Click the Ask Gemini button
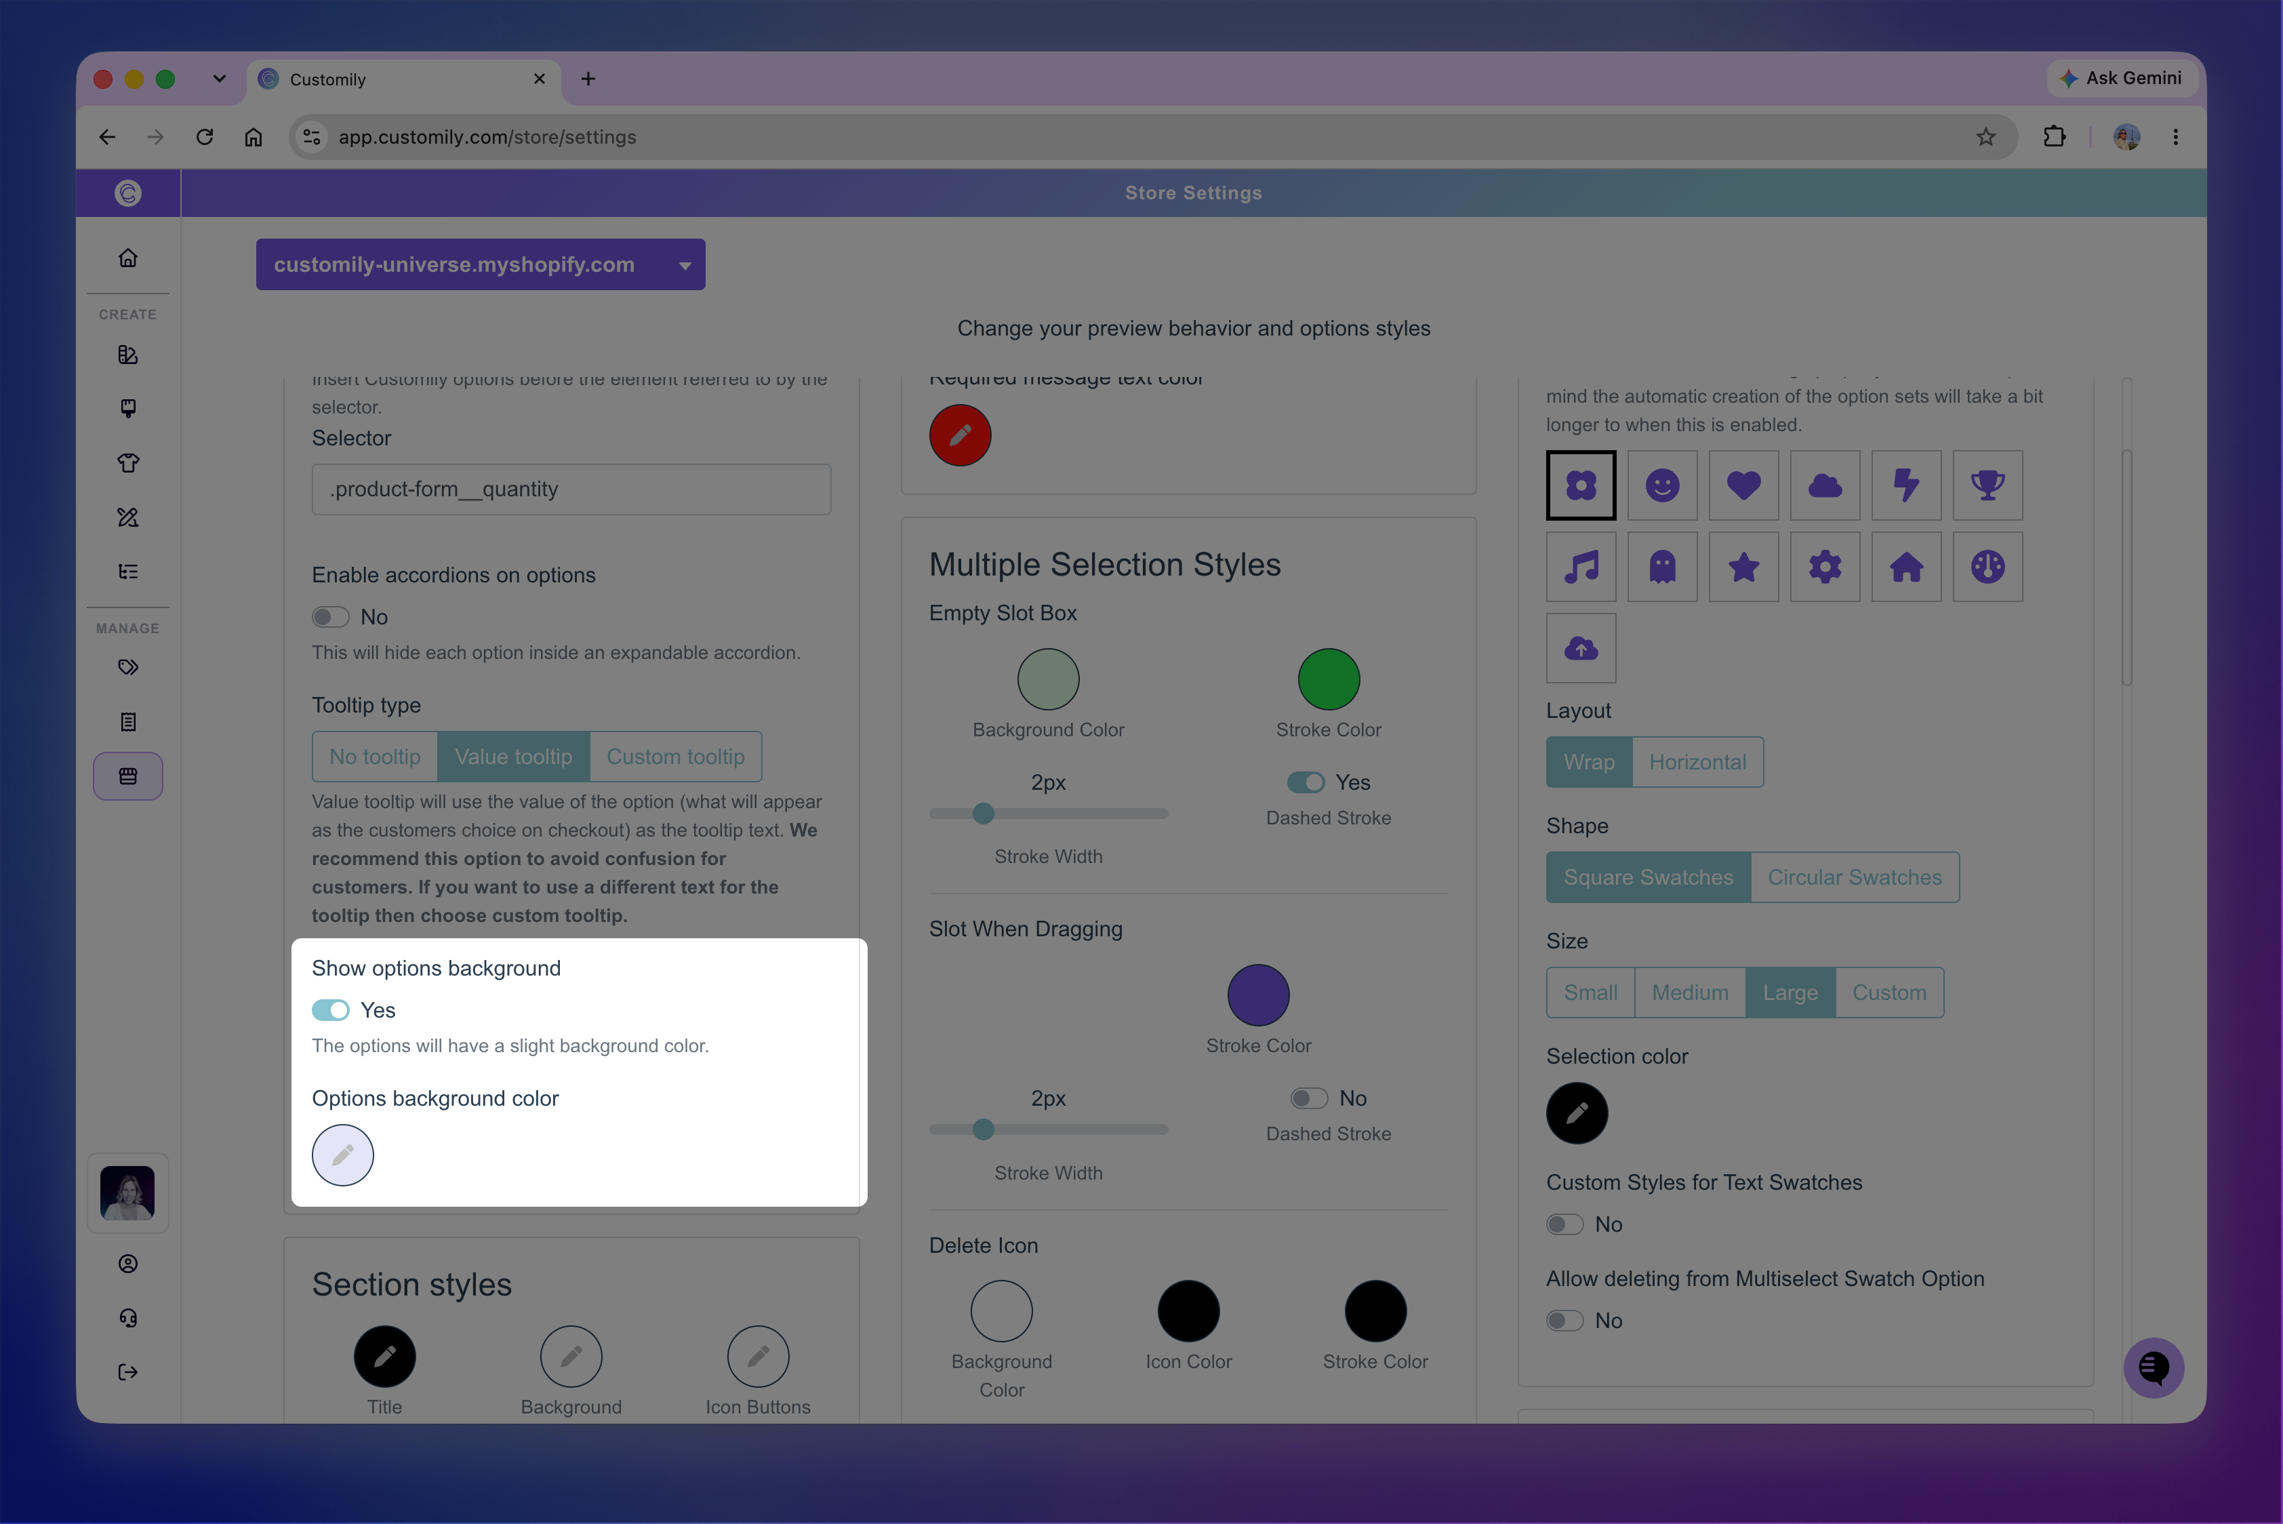The image size is (2283, 1524). point(2121,78)
